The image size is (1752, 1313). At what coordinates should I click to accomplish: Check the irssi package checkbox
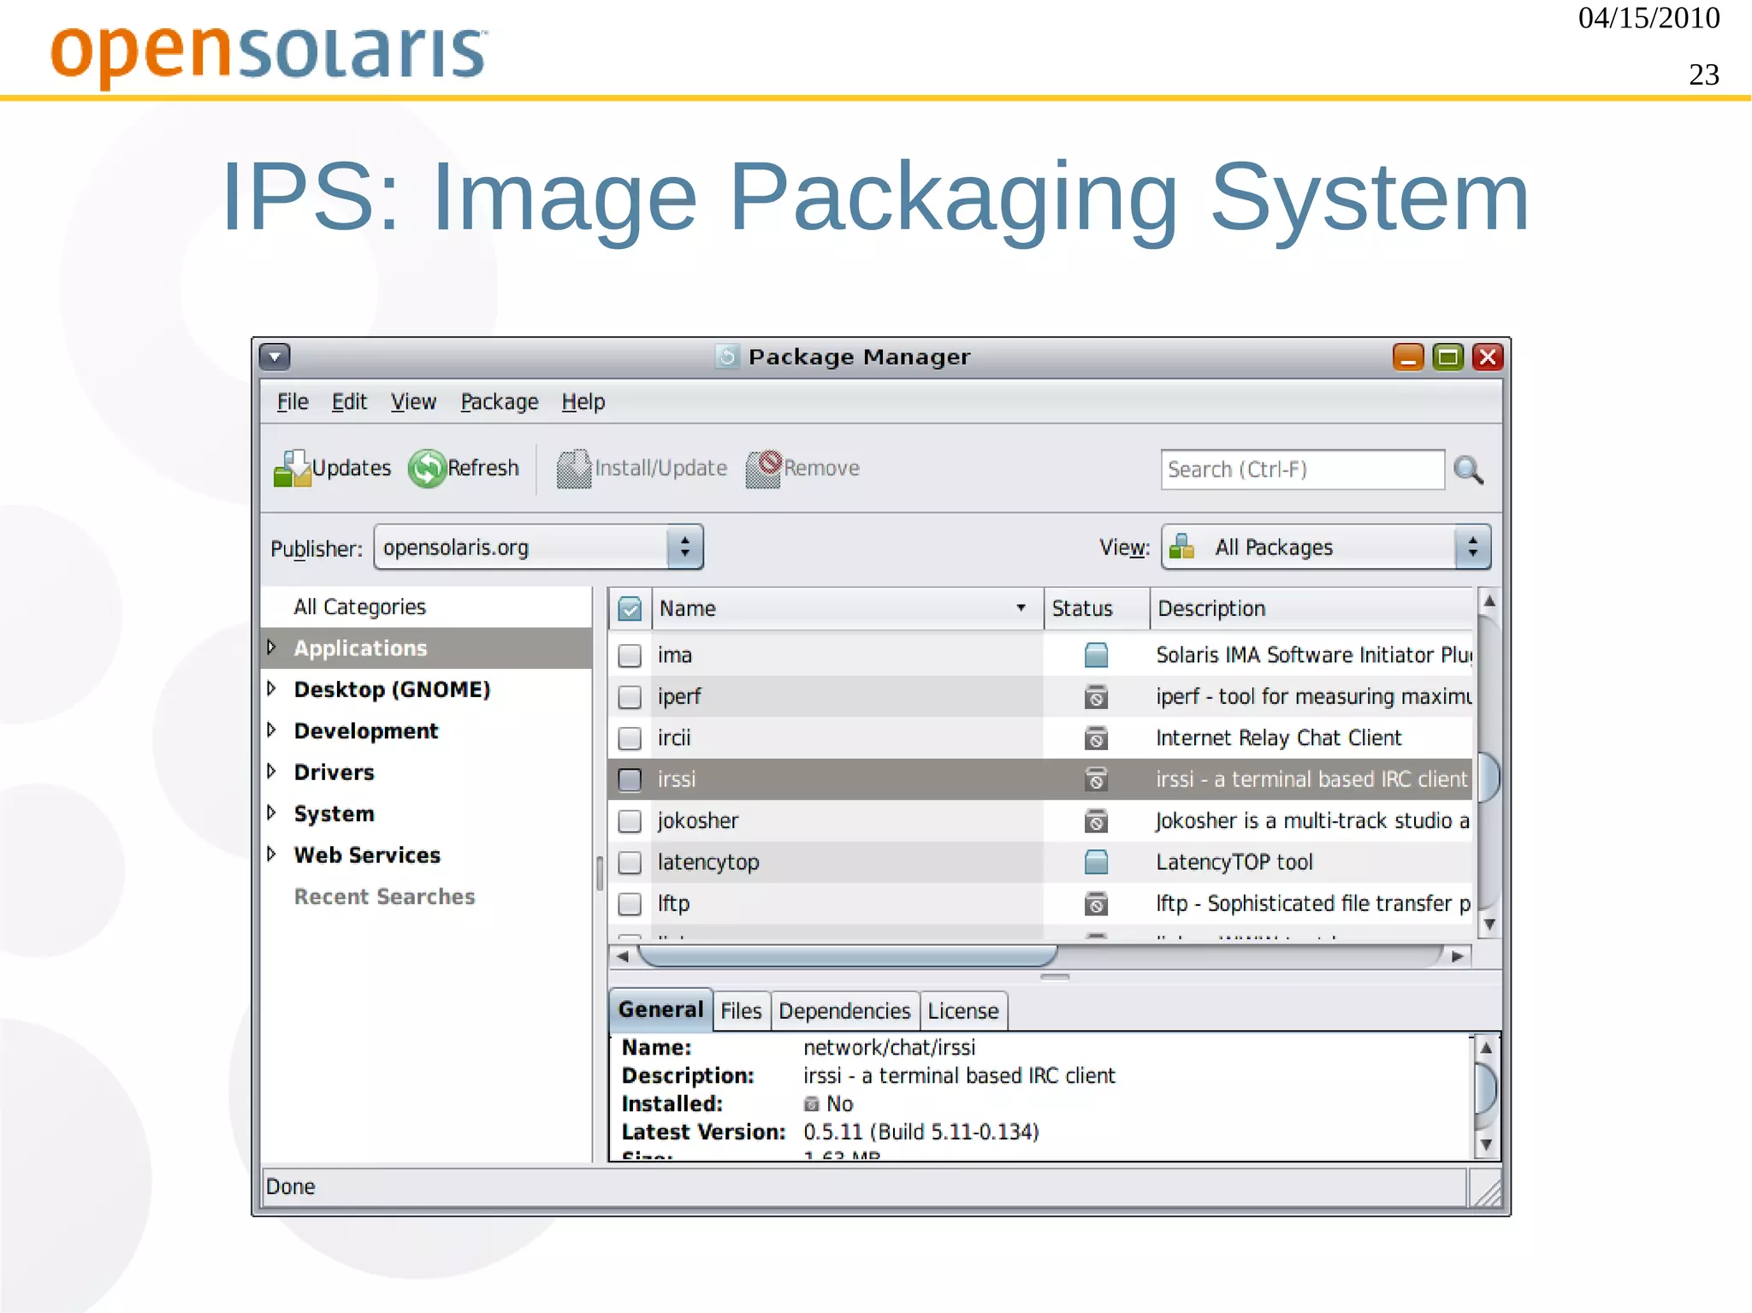pyautogui.click(x=630, y=779)
